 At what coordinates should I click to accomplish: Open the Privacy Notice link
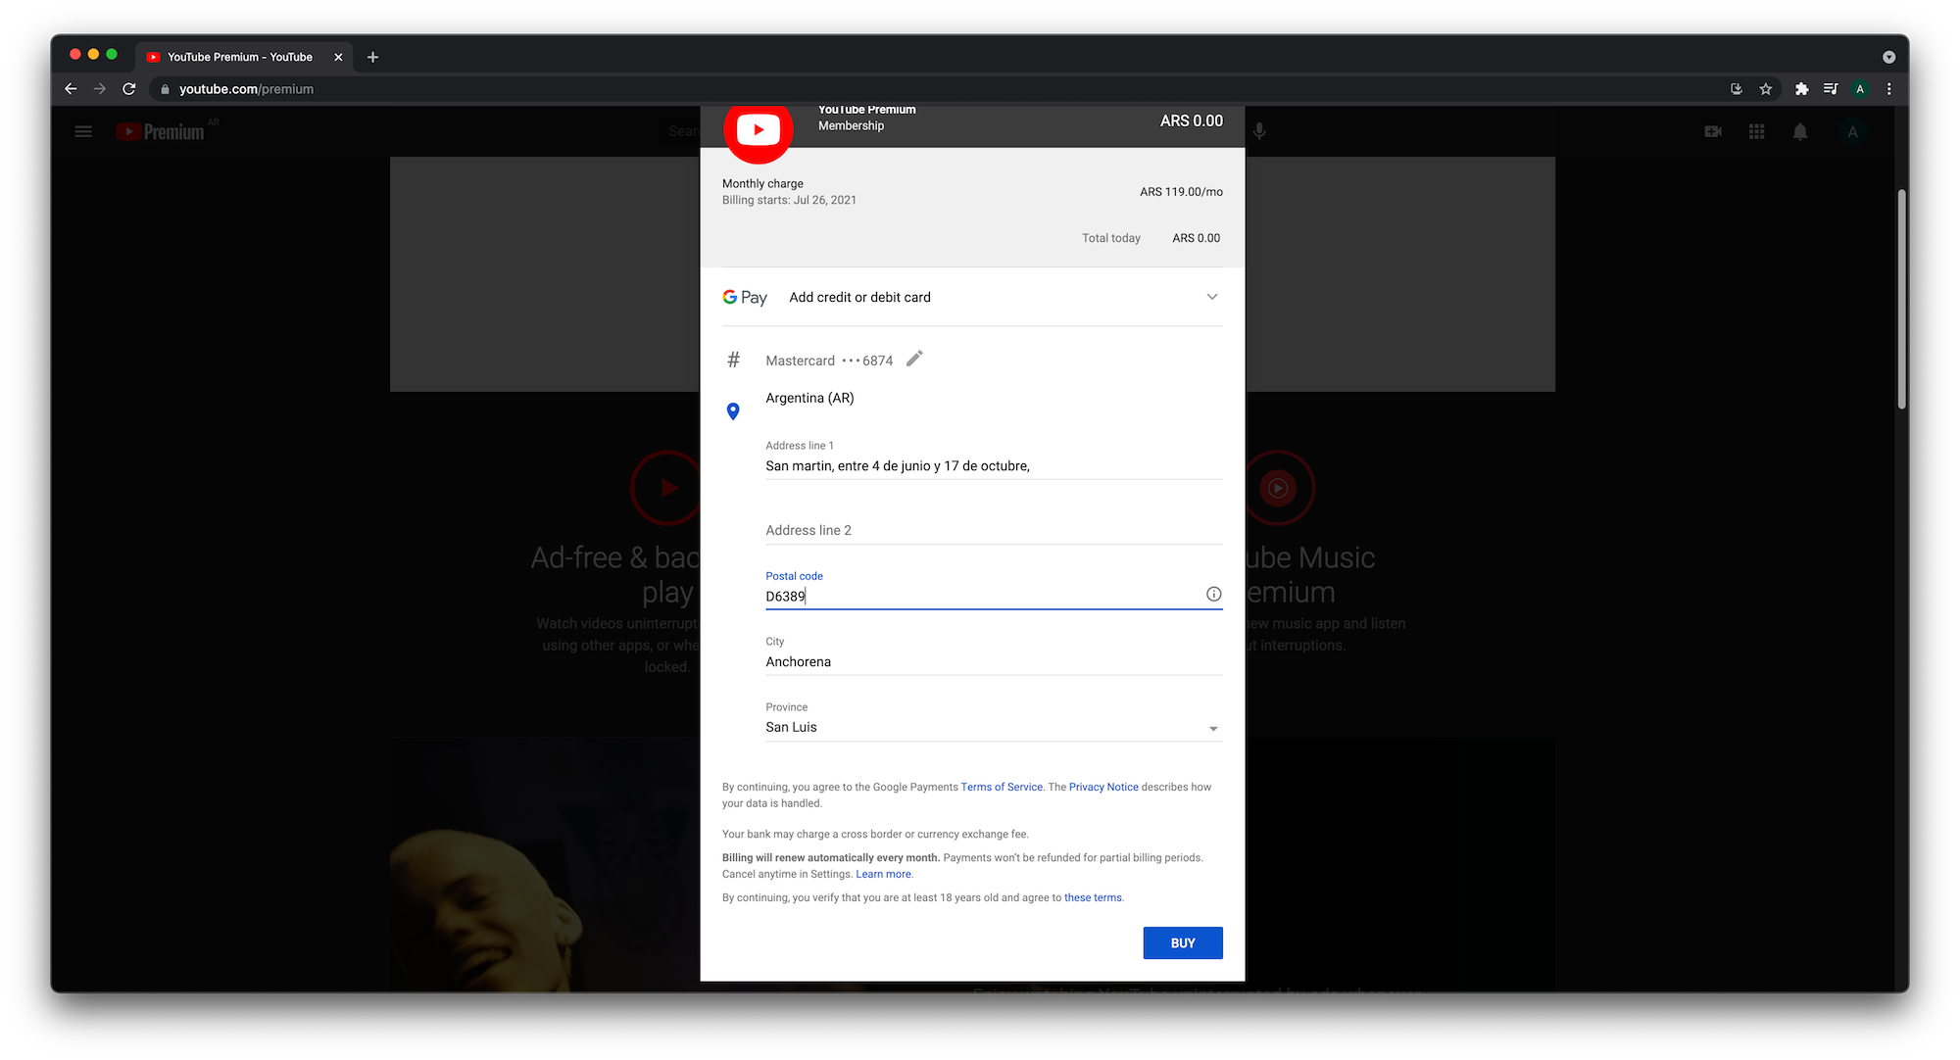click(1102, 787)
